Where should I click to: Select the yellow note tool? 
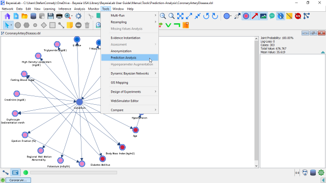pyautogui.click(x=70, y=25)
